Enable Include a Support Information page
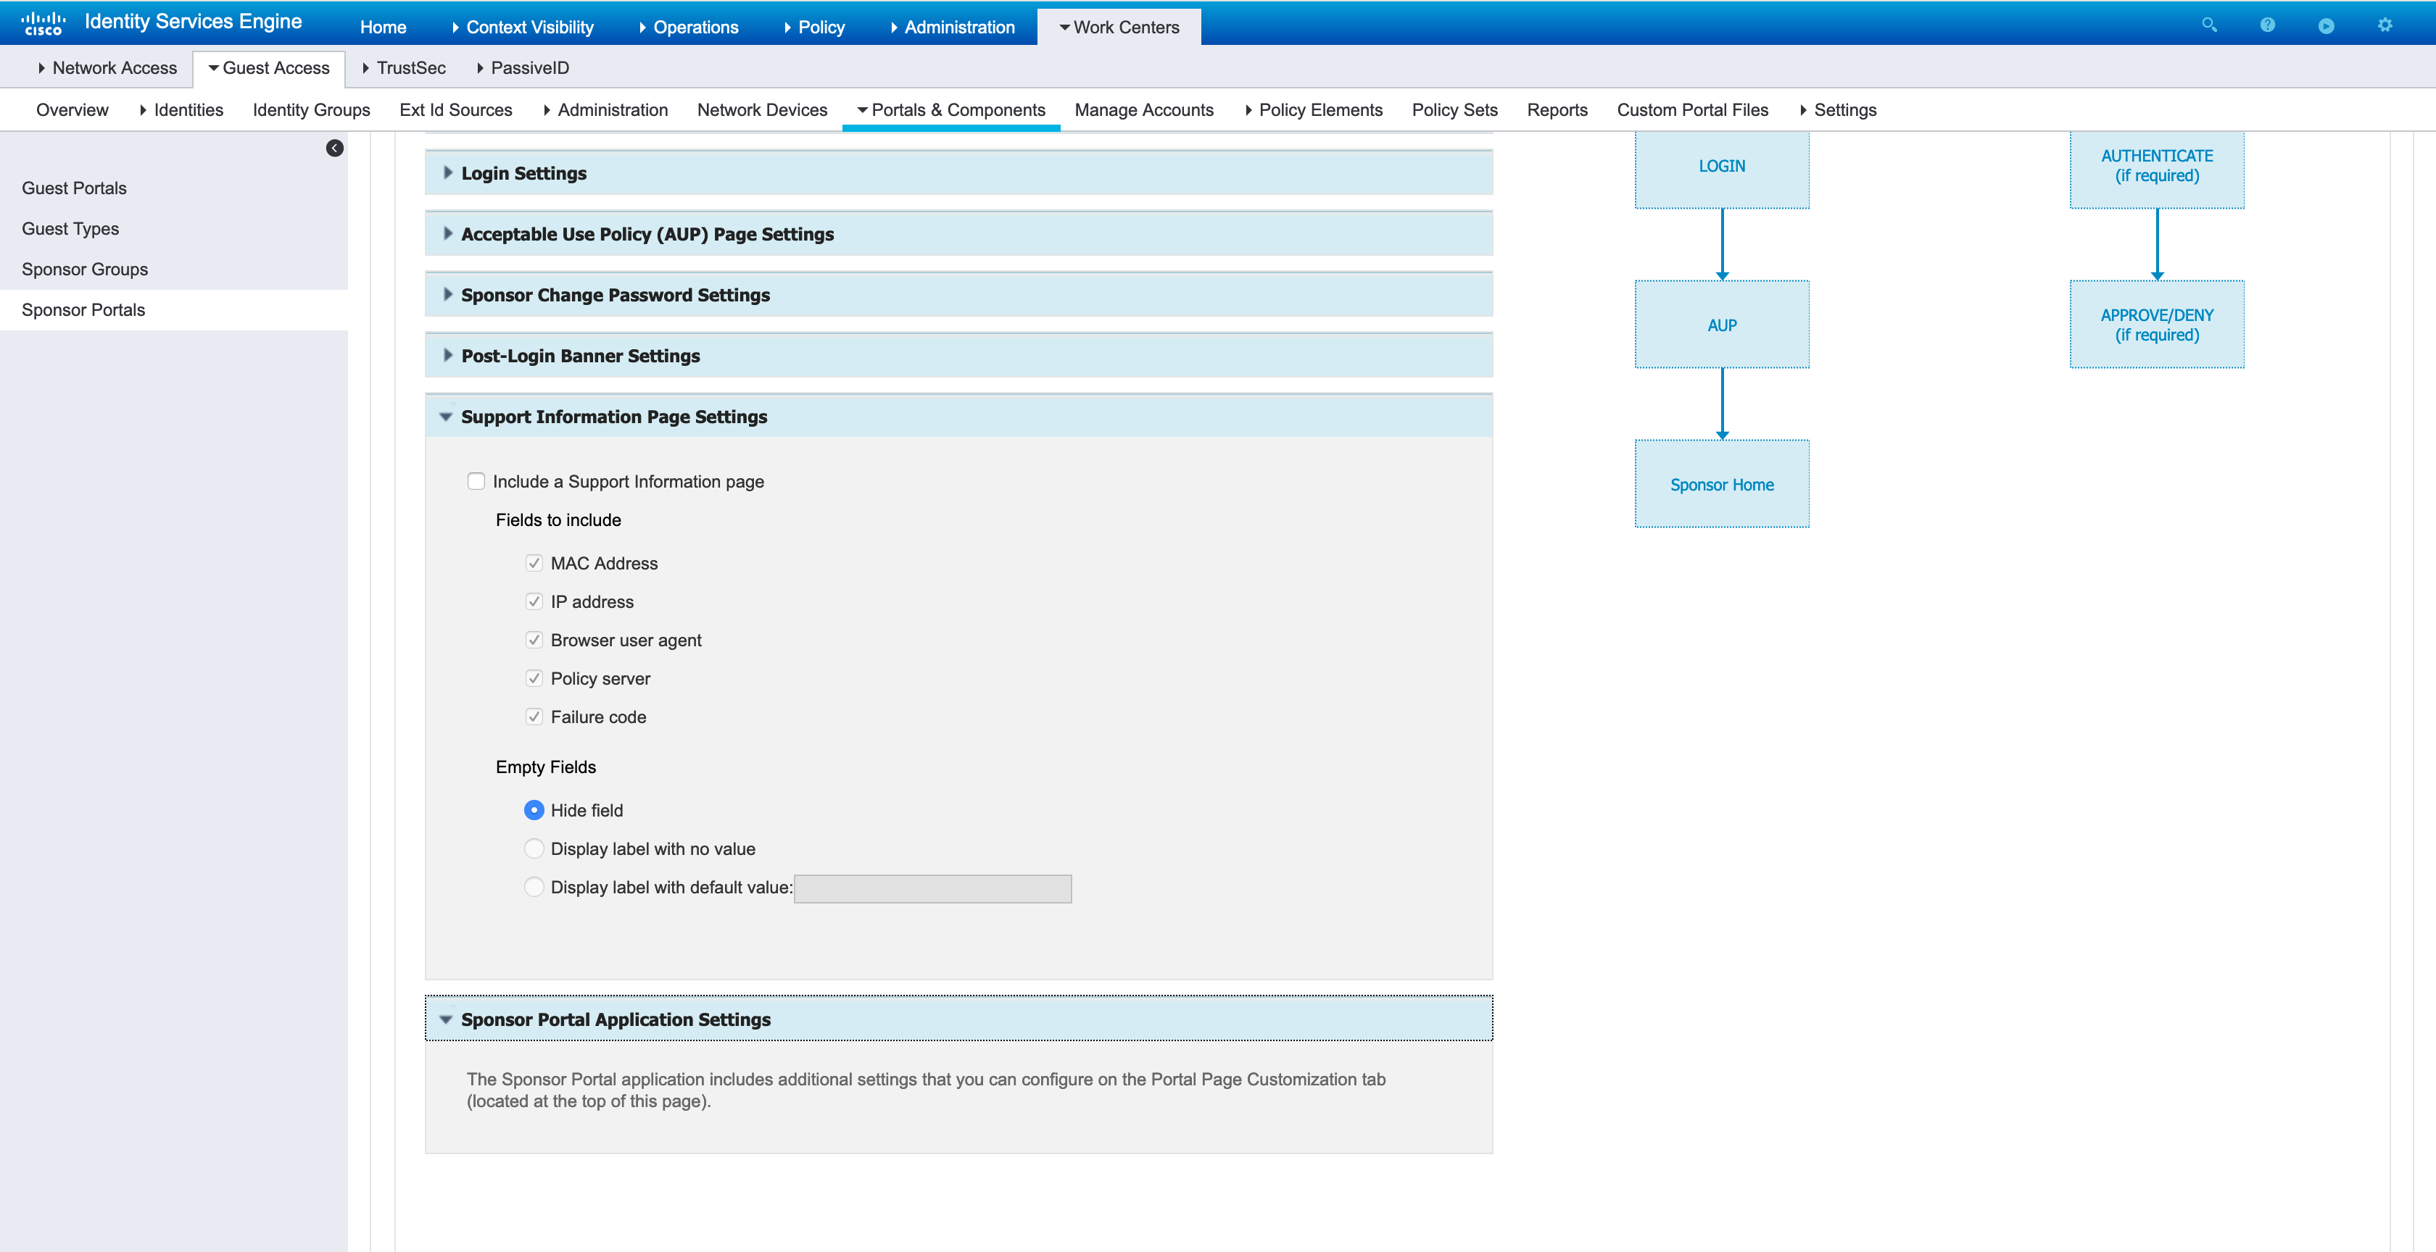Screen dimensions: 2436x1252 pos(476,482)
